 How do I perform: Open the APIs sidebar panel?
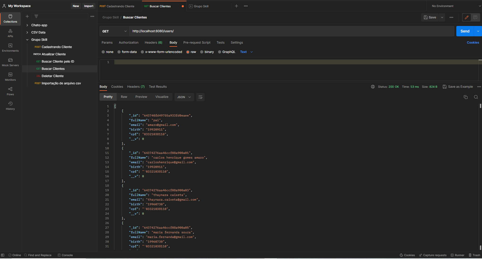pyautogui.click(x=10, y=33)
